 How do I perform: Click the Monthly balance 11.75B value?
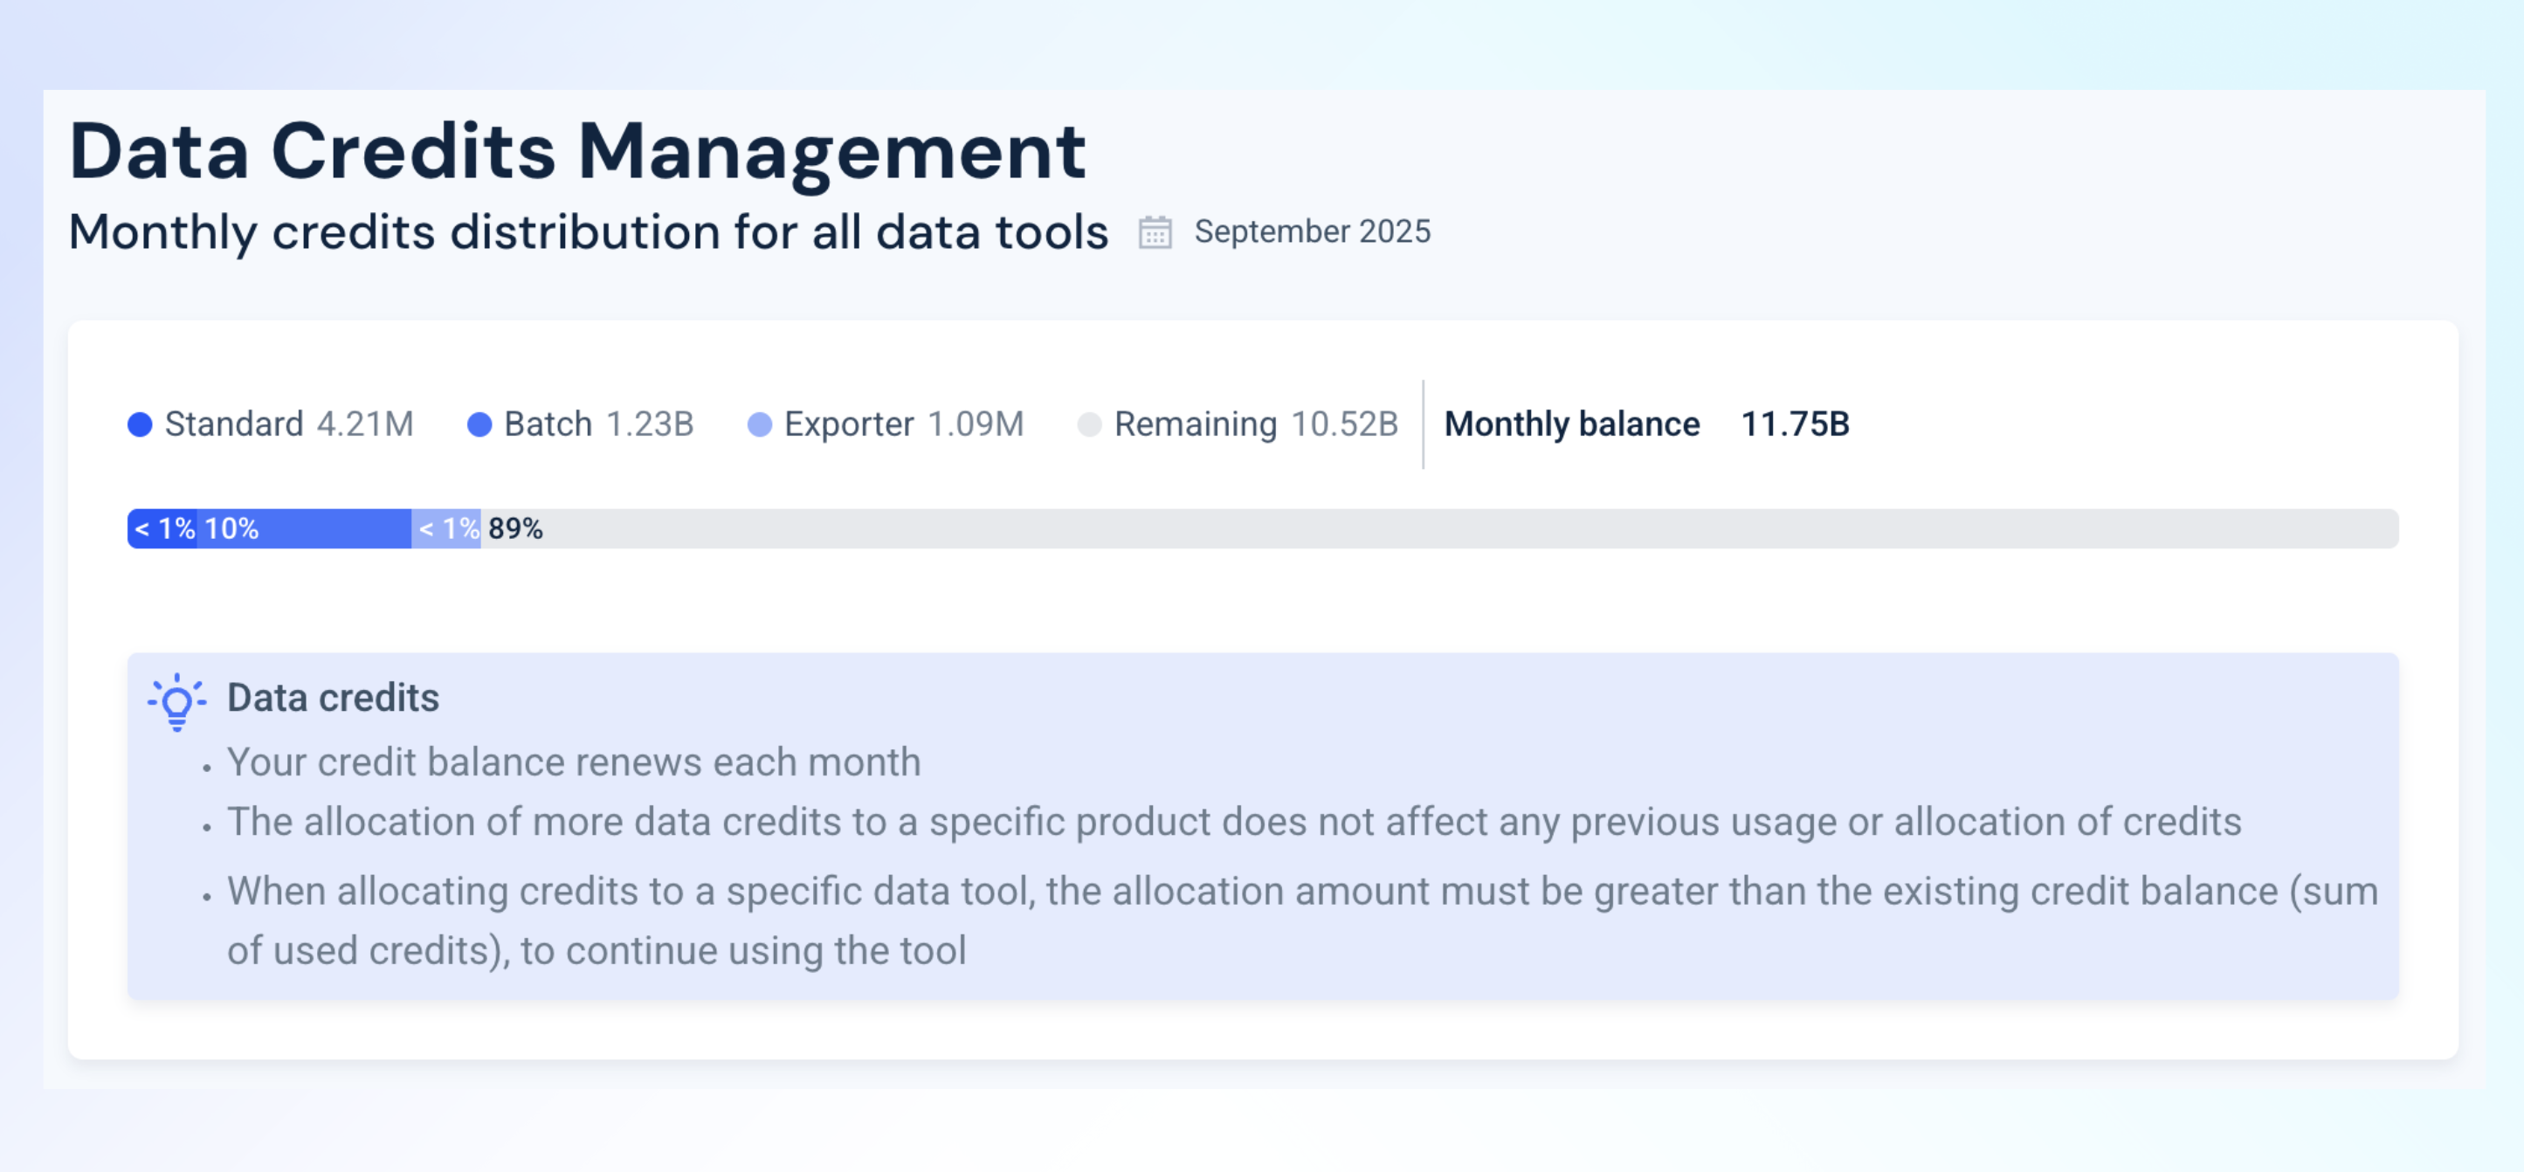tap(1794, 424)
